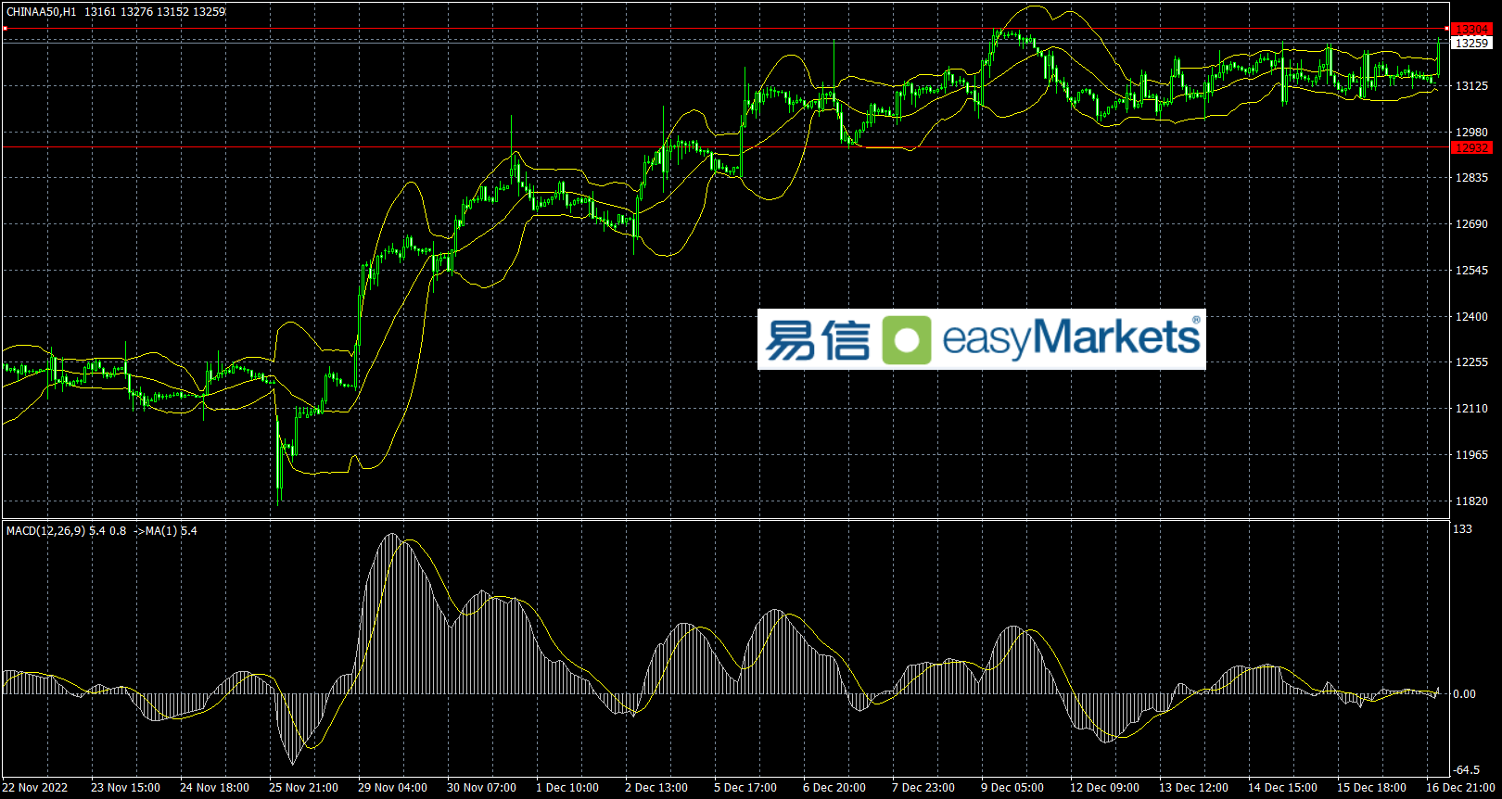This screenshot has width=1502, height=799.
Task: Click the 12400 price axis label
Action: (x=1471, y=317)
